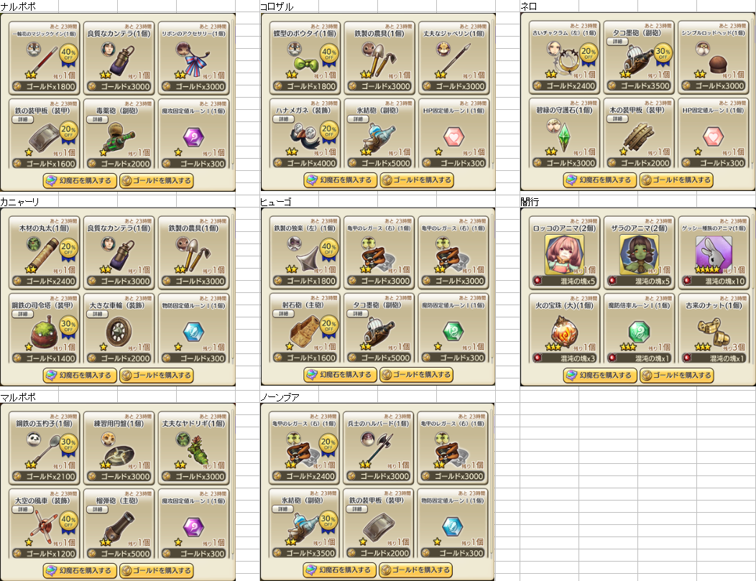This screenshot has height=581, width=756.
Task: Open the ザラのアニマ green-skinned portrait
Action: click(638, 254)
